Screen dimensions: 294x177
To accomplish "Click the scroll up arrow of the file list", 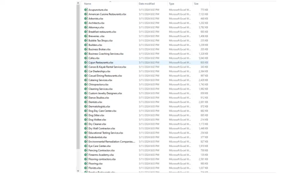I will pyautogui.click(x=78, y=3).
